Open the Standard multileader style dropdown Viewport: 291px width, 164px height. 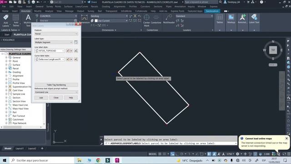(x=194, y=16)
